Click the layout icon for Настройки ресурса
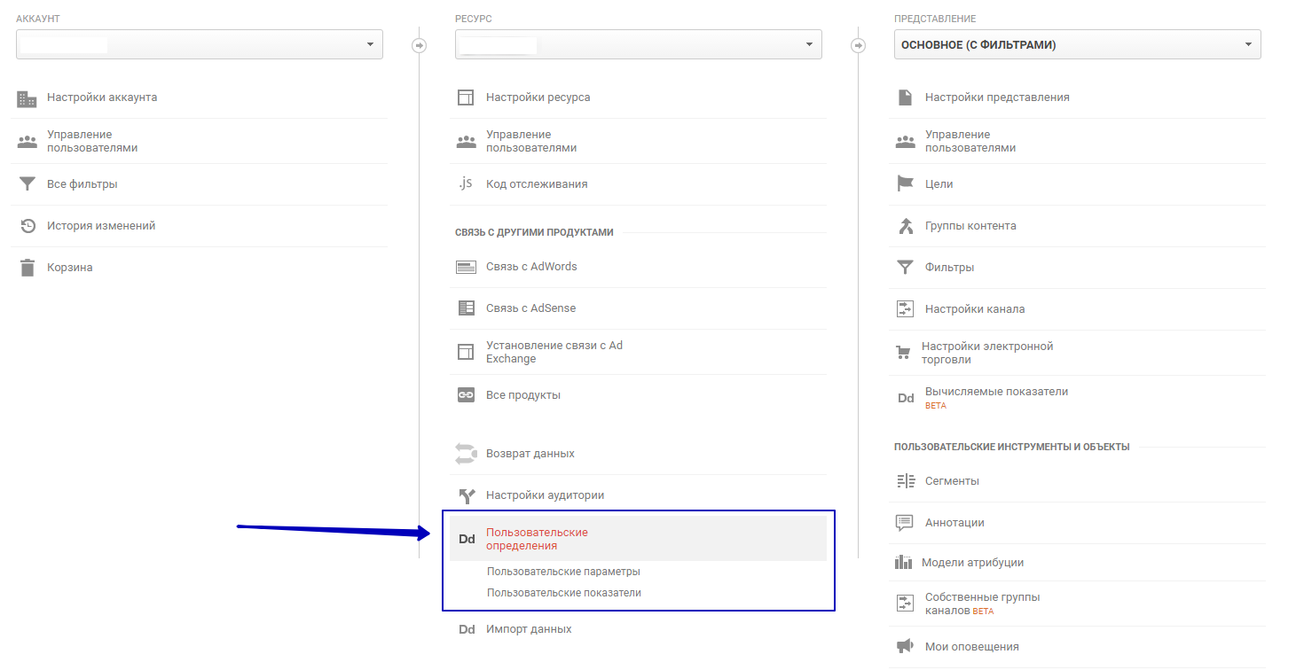This screenshot has height=670, width=1296. [x=466, y=97]
